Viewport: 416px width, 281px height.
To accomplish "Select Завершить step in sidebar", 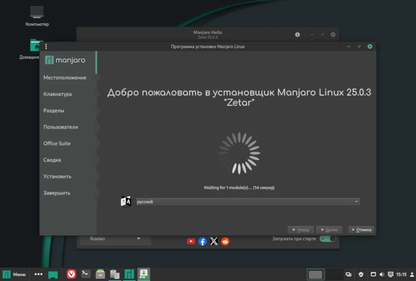I will pyautogui.click(x=57, y=193).
